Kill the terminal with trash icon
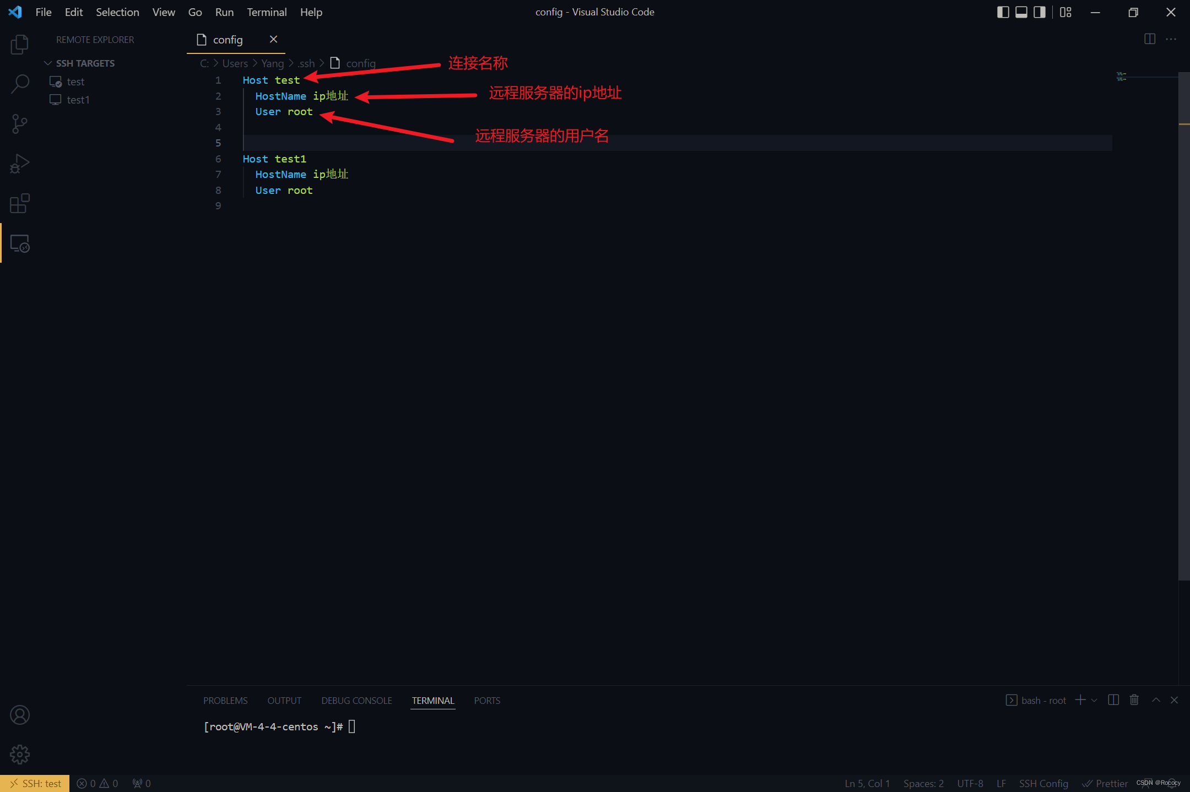Image resolution: width=1190 pixels, height=792 pixels. (x=1134, y=700)
